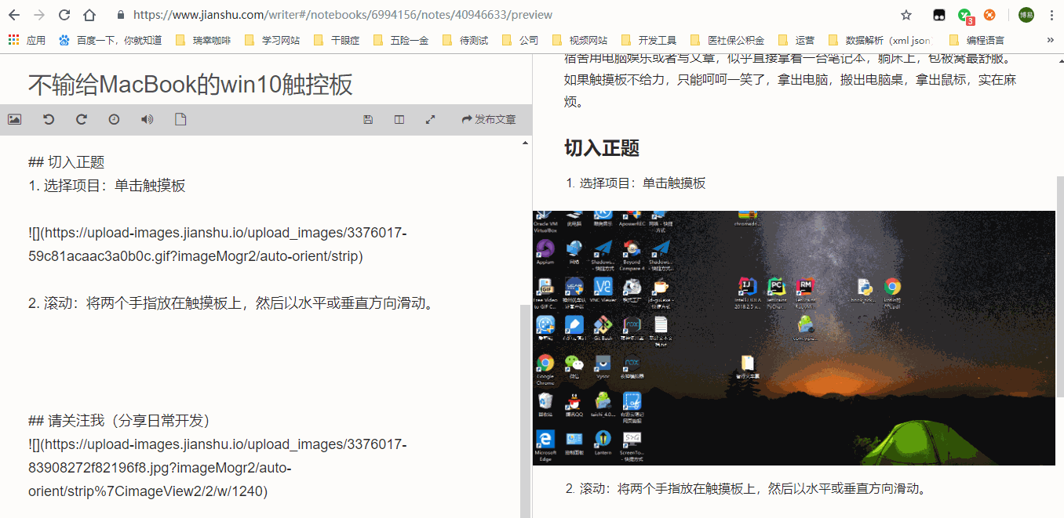This screenshot has width=1064, height=518.
Task: Open the version history clock icon
Action: 115,119
